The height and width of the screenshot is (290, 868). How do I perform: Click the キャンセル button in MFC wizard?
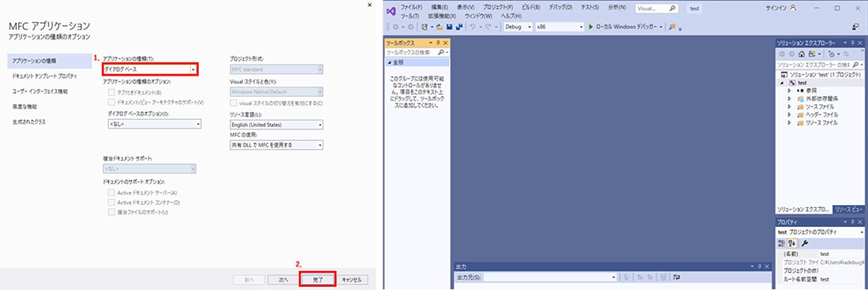tap(351, 280)
